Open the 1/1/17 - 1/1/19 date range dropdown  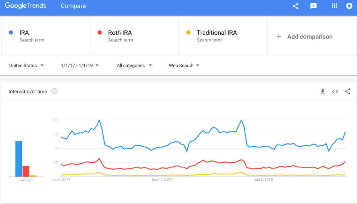click(80, 66)
